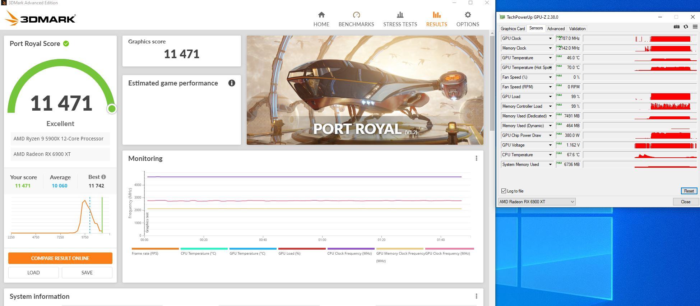
Task: Toggle Frame rate (FPS) legend series
Action: pos(155,251)
